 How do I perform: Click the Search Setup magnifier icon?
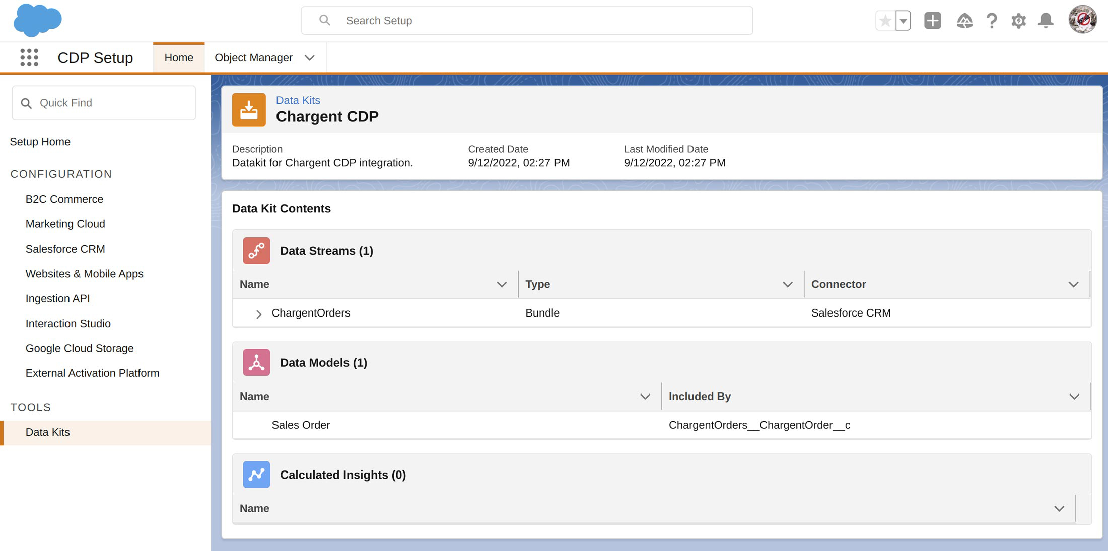[x=325, y=20]
